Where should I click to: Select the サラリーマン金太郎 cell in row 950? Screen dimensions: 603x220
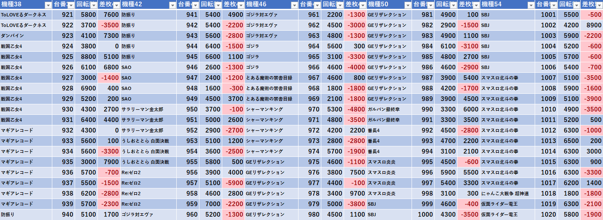(148, 109)
